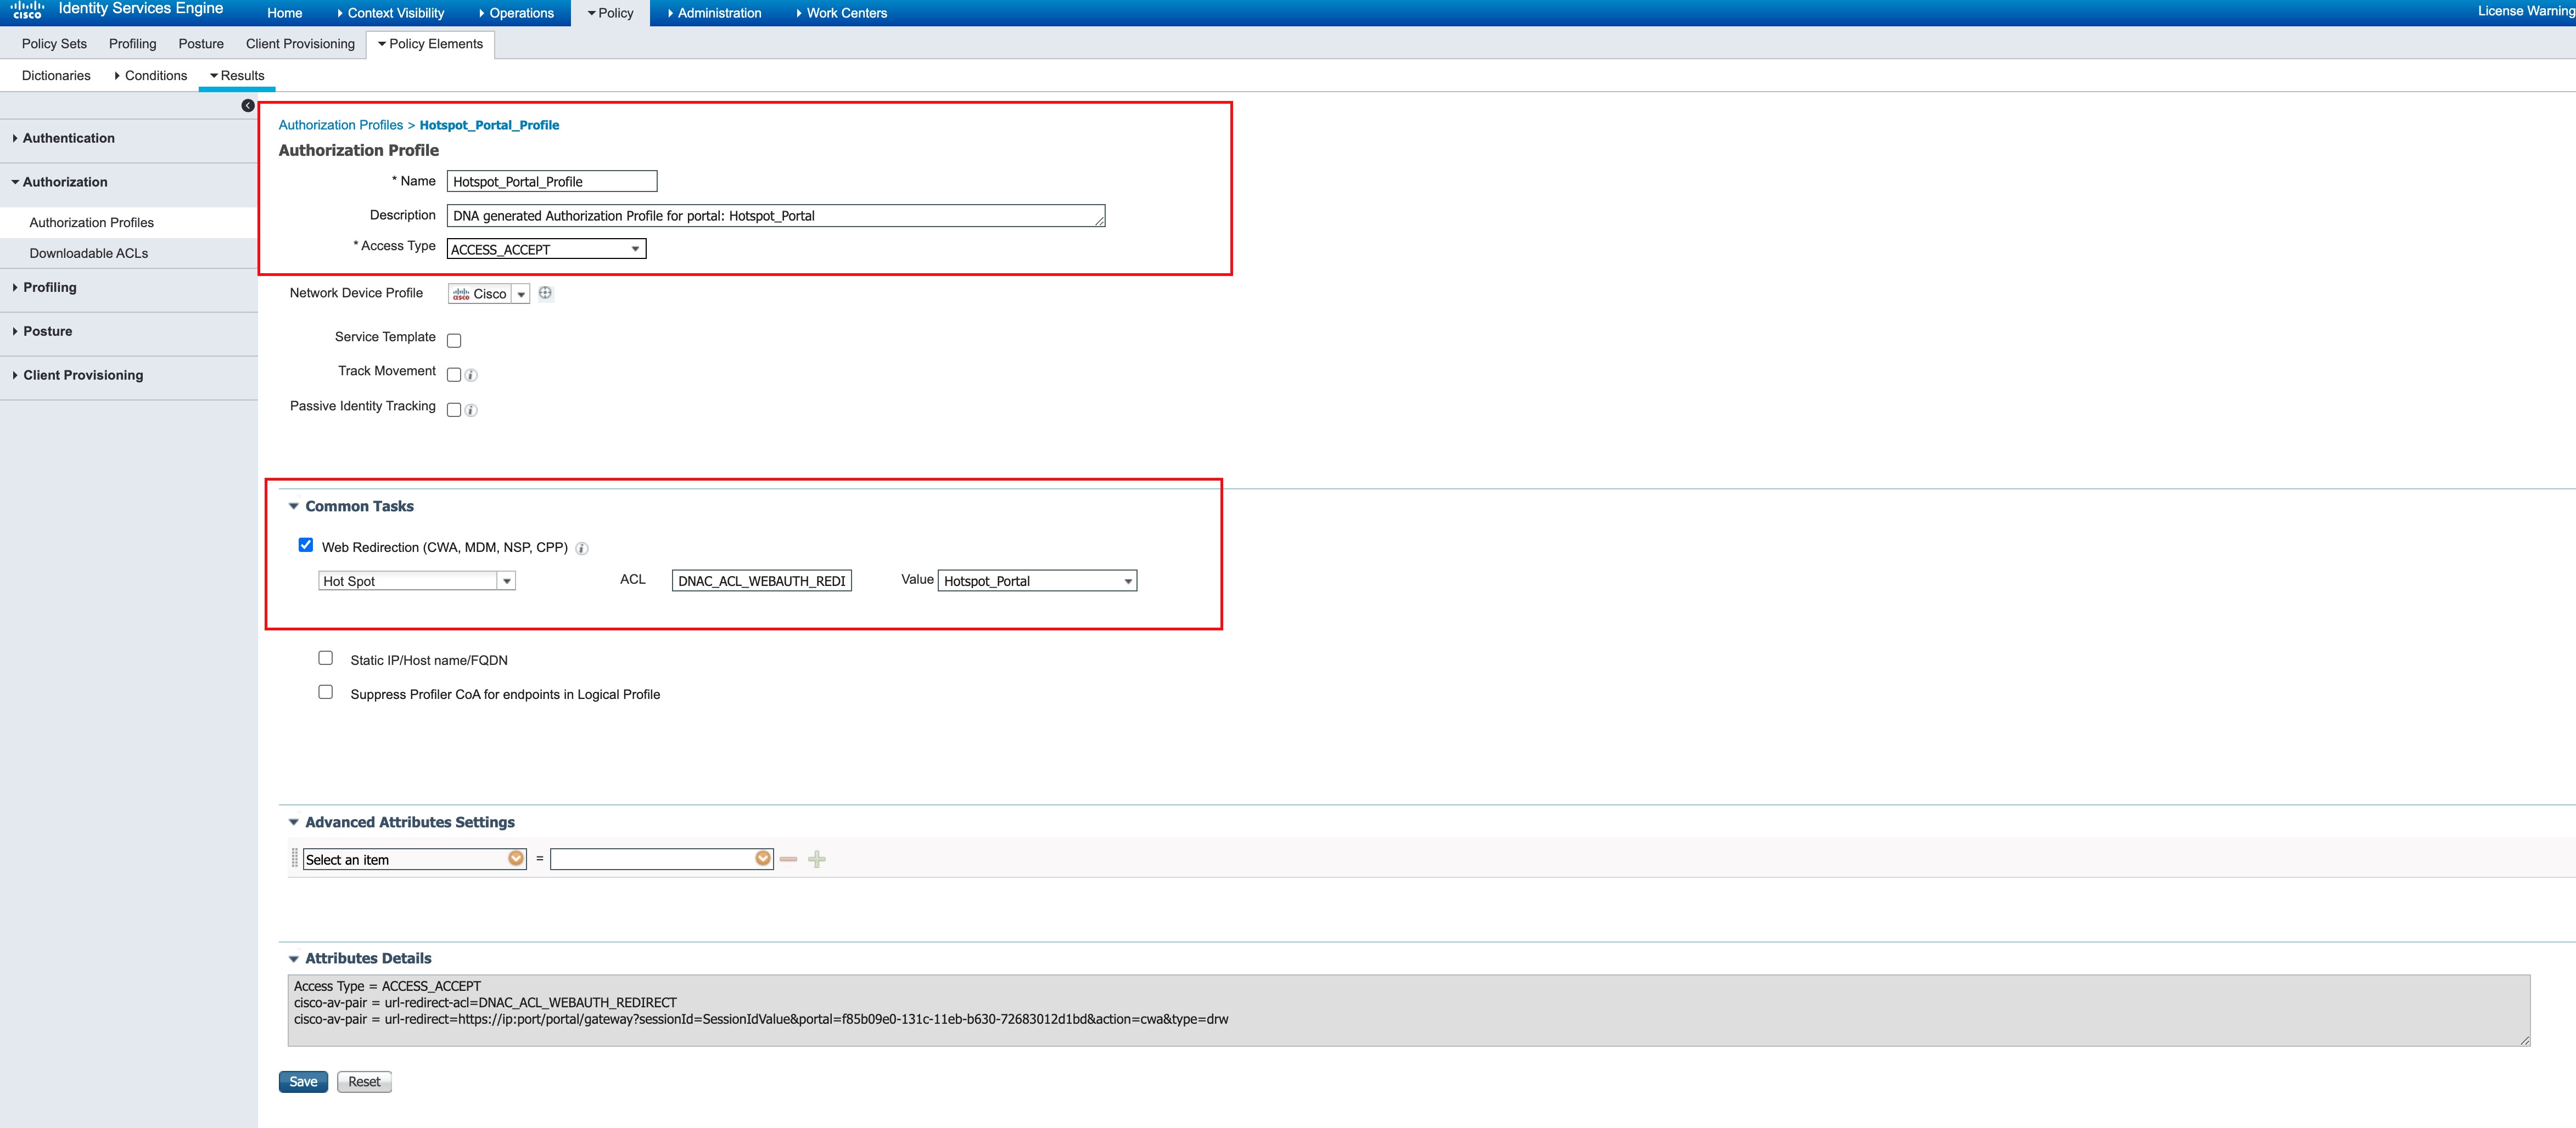The image size is (2576, 1128).
Task: Click the ACL field DNAC_ACL_WEBAUTH_REDI
Action: click(762, 582)
